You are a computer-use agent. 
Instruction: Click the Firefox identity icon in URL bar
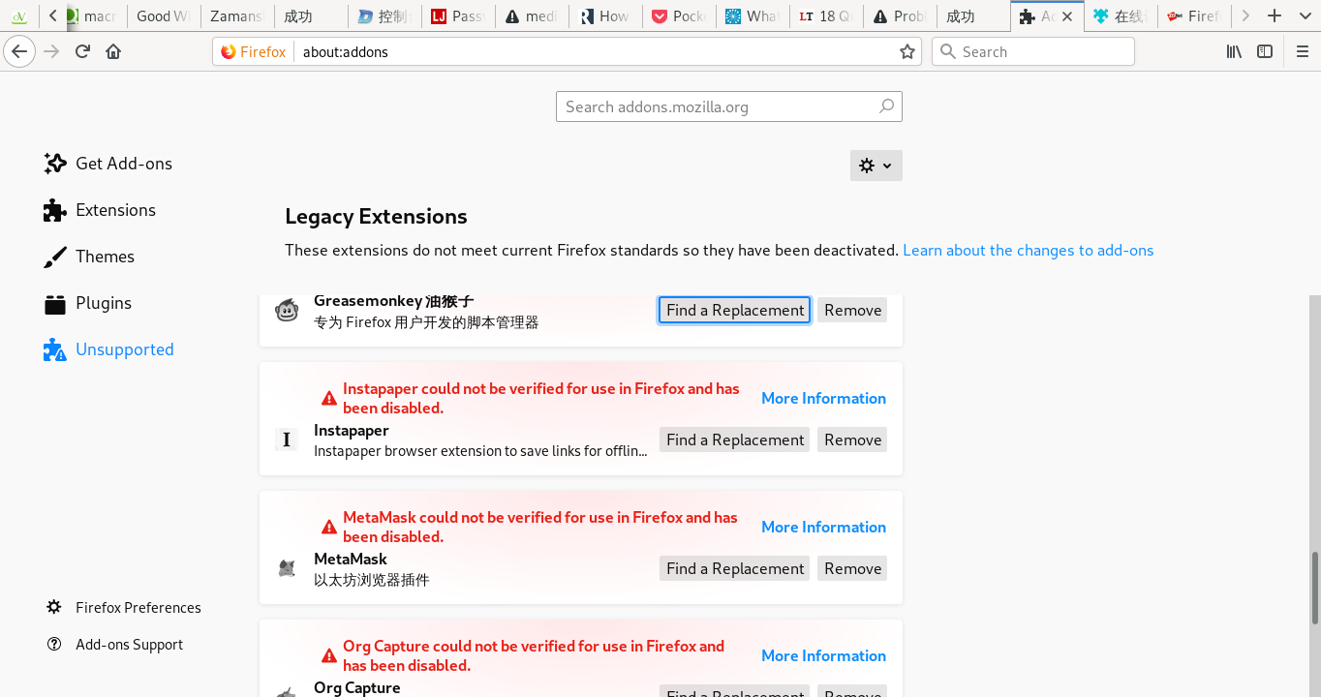253,52
